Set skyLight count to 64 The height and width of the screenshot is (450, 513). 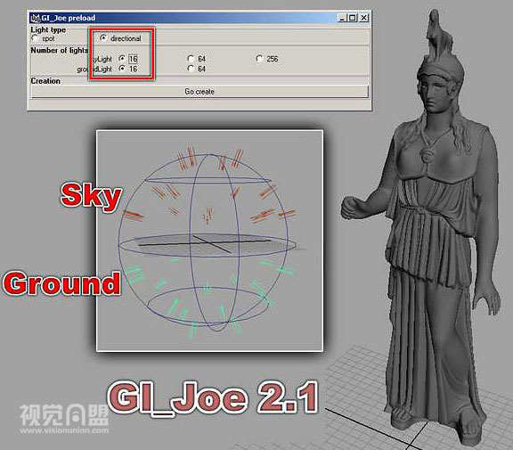click(191, 59)
